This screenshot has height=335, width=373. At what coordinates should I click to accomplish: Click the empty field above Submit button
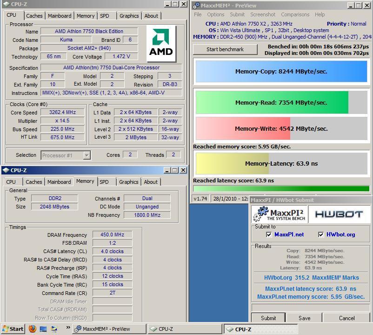click(x=310, y=307)
